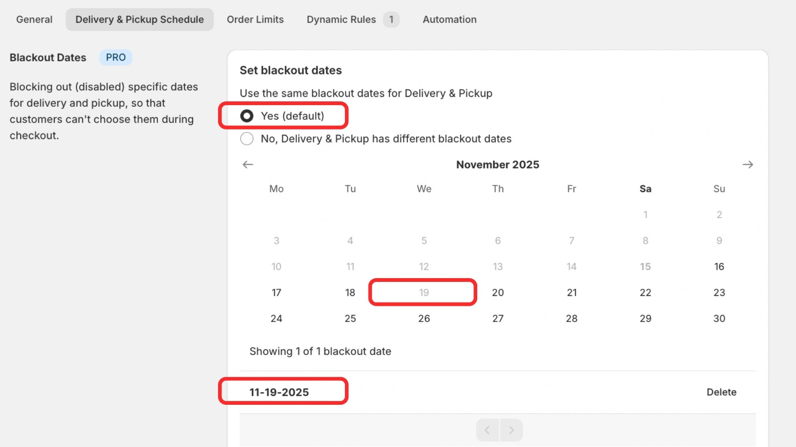Open Dynamic Rules tab

pyautogui.click(x=341, y=19)
